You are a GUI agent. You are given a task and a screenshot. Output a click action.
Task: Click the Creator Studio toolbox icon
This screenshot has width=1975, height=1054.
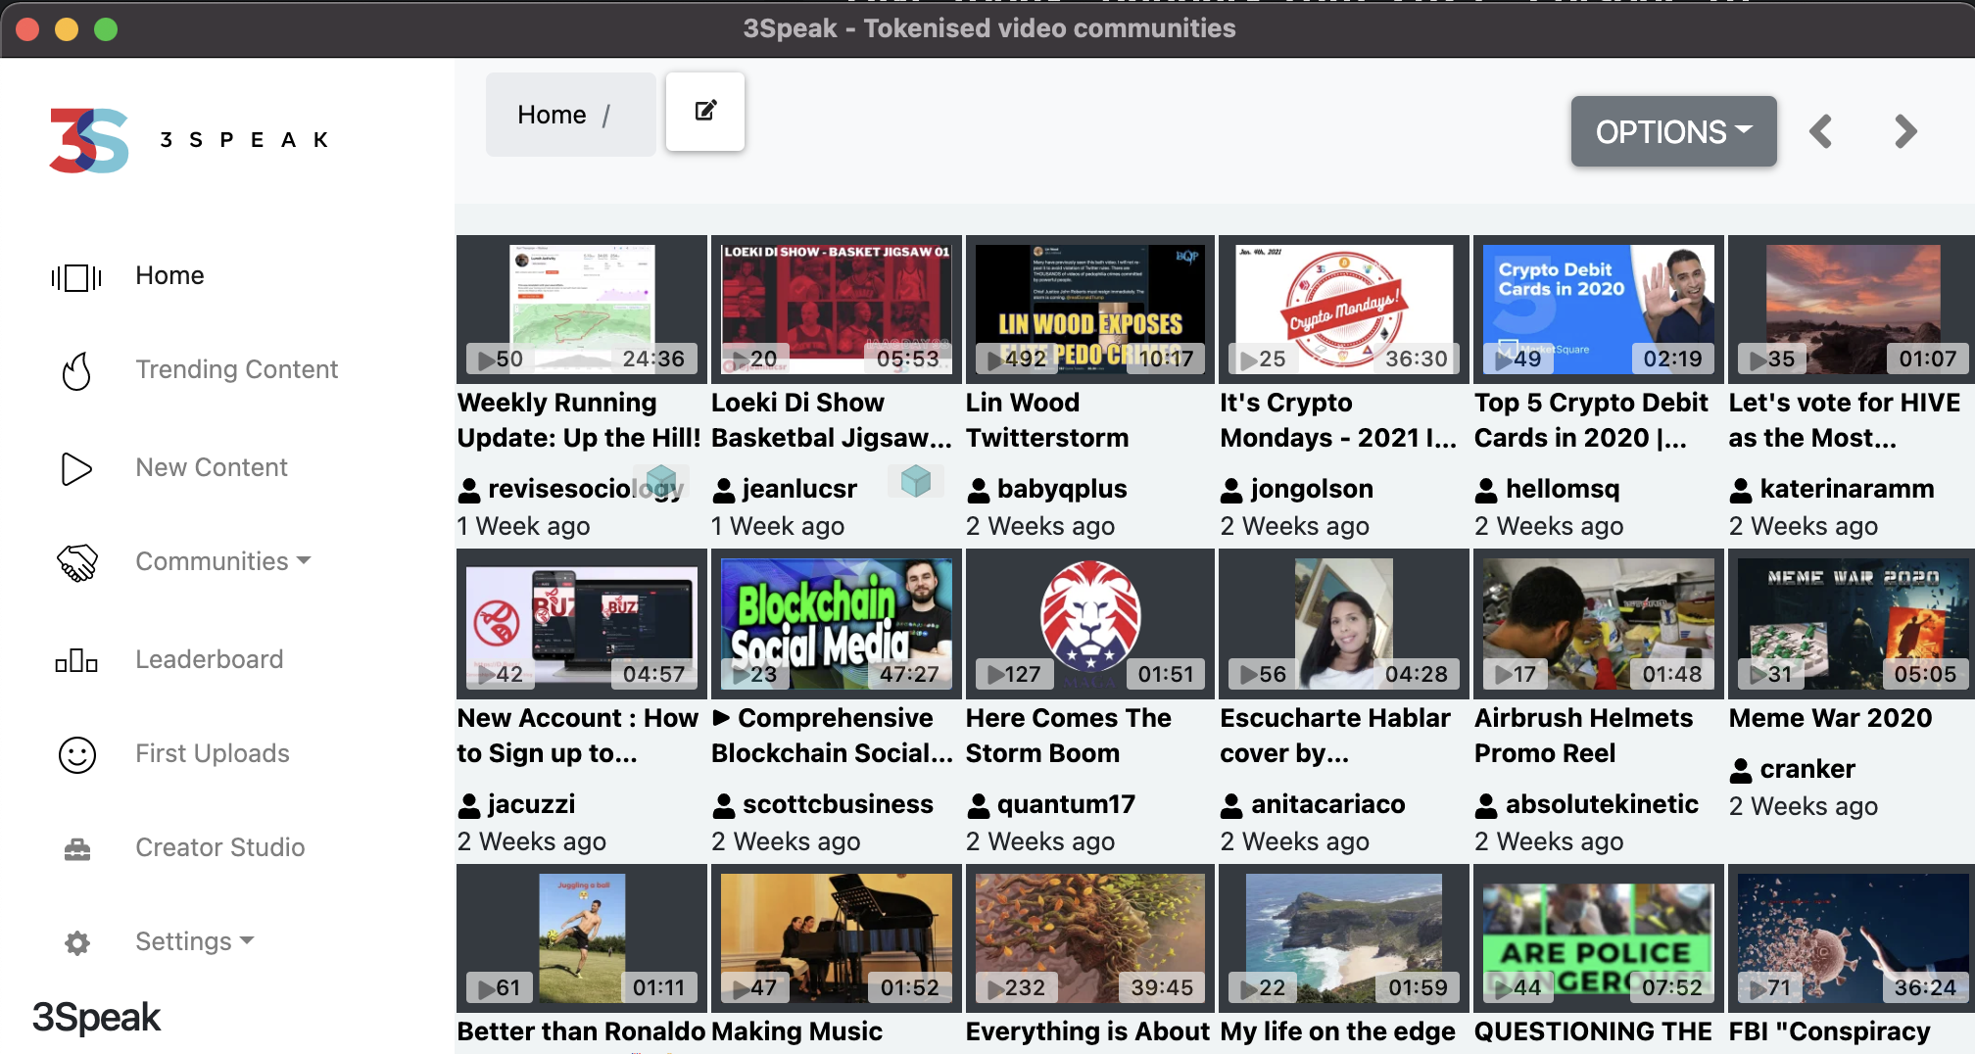(76, 849)
